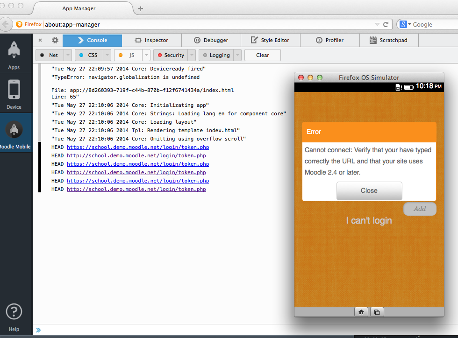Expand the JS filter dropdown arrow

click(x=146, y=55)
